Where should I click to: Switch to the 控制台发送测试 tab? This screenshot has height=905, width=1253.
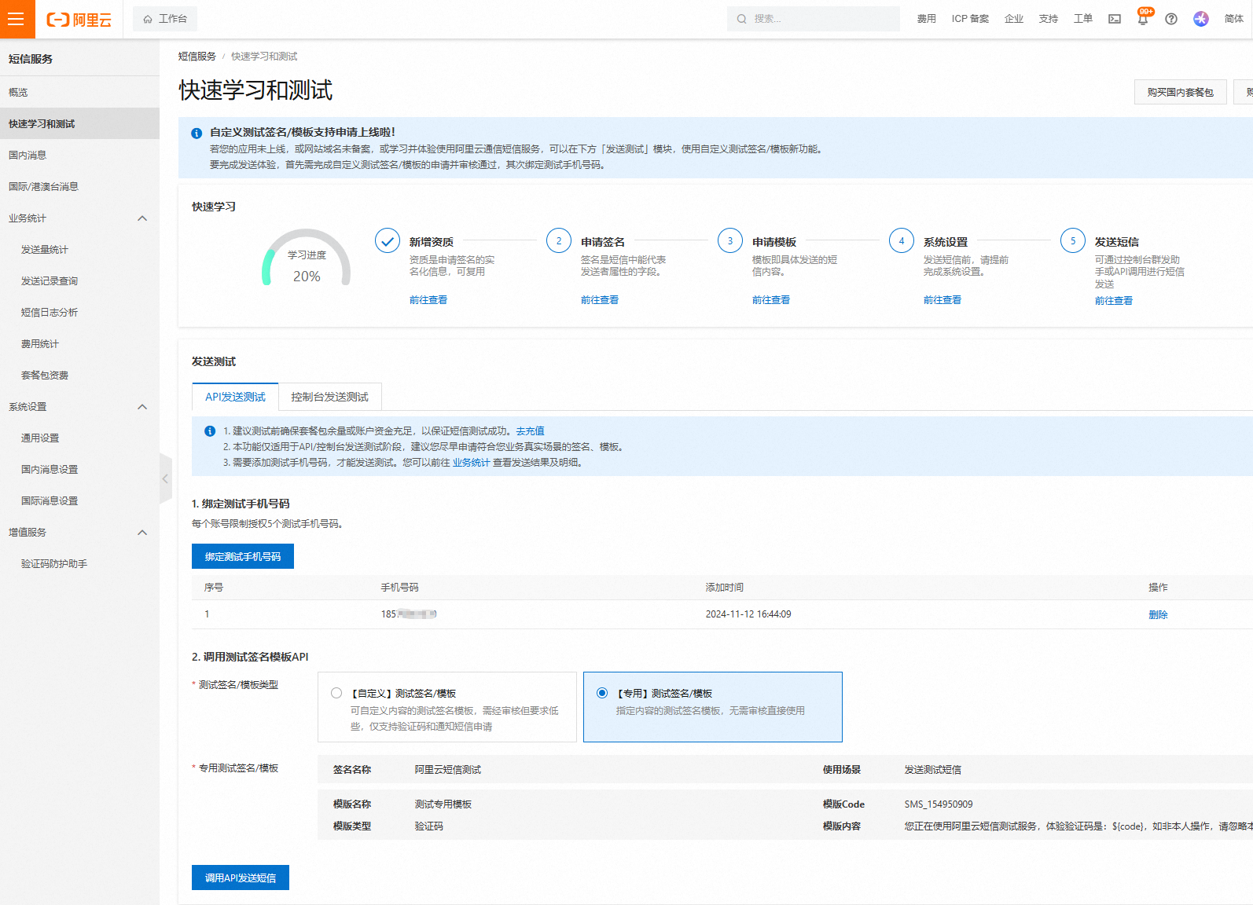329,397
